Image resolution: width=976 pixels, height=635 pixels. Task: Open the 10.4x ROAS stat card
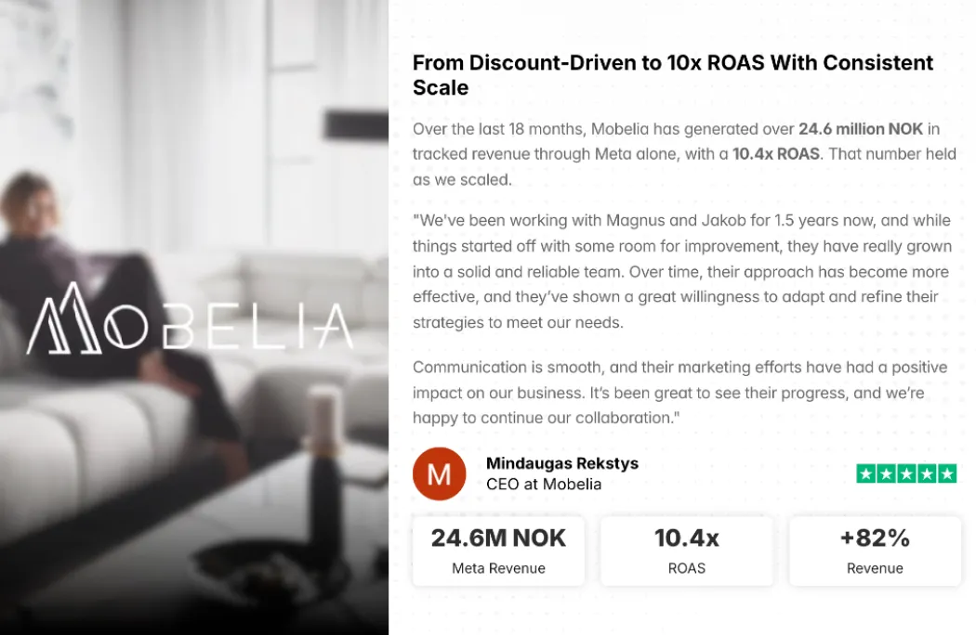[x=687, y=551]
